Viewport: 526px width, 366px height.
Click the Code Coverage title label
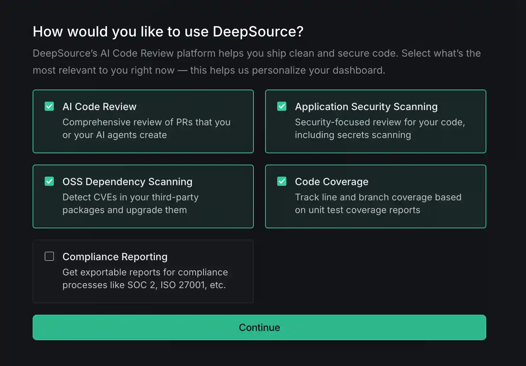[x=331, y=182]
